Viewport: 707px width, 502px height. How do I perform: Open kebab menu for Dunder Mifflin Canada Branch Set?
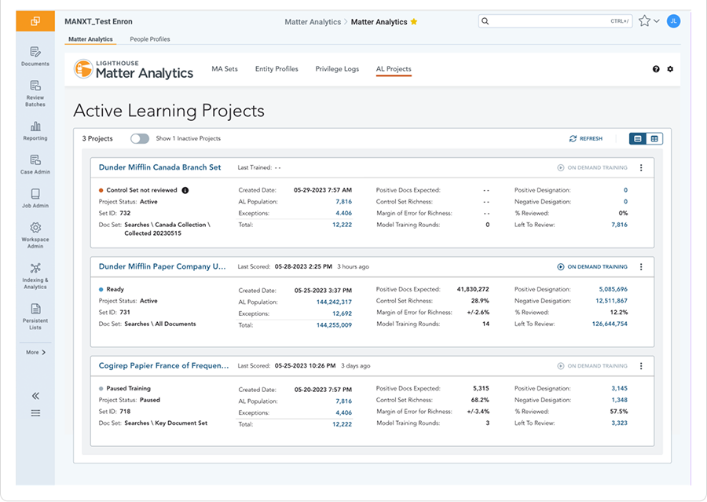641,168
